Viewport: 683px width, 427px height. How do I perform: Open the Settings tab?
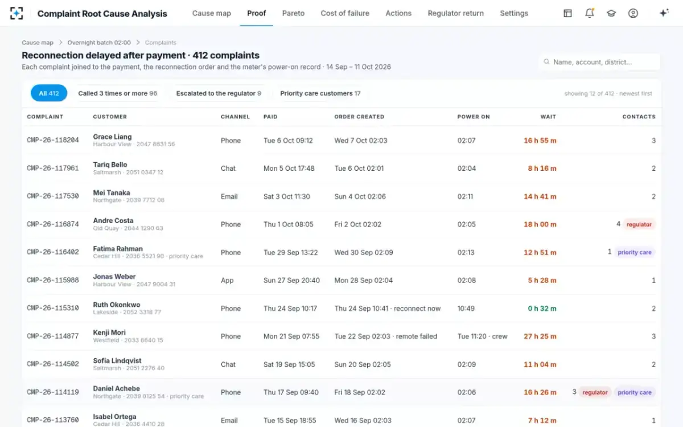coord(514,13)
